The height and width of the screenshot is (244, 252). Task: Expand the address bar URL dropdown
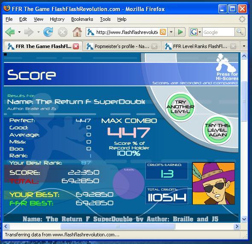171,32
